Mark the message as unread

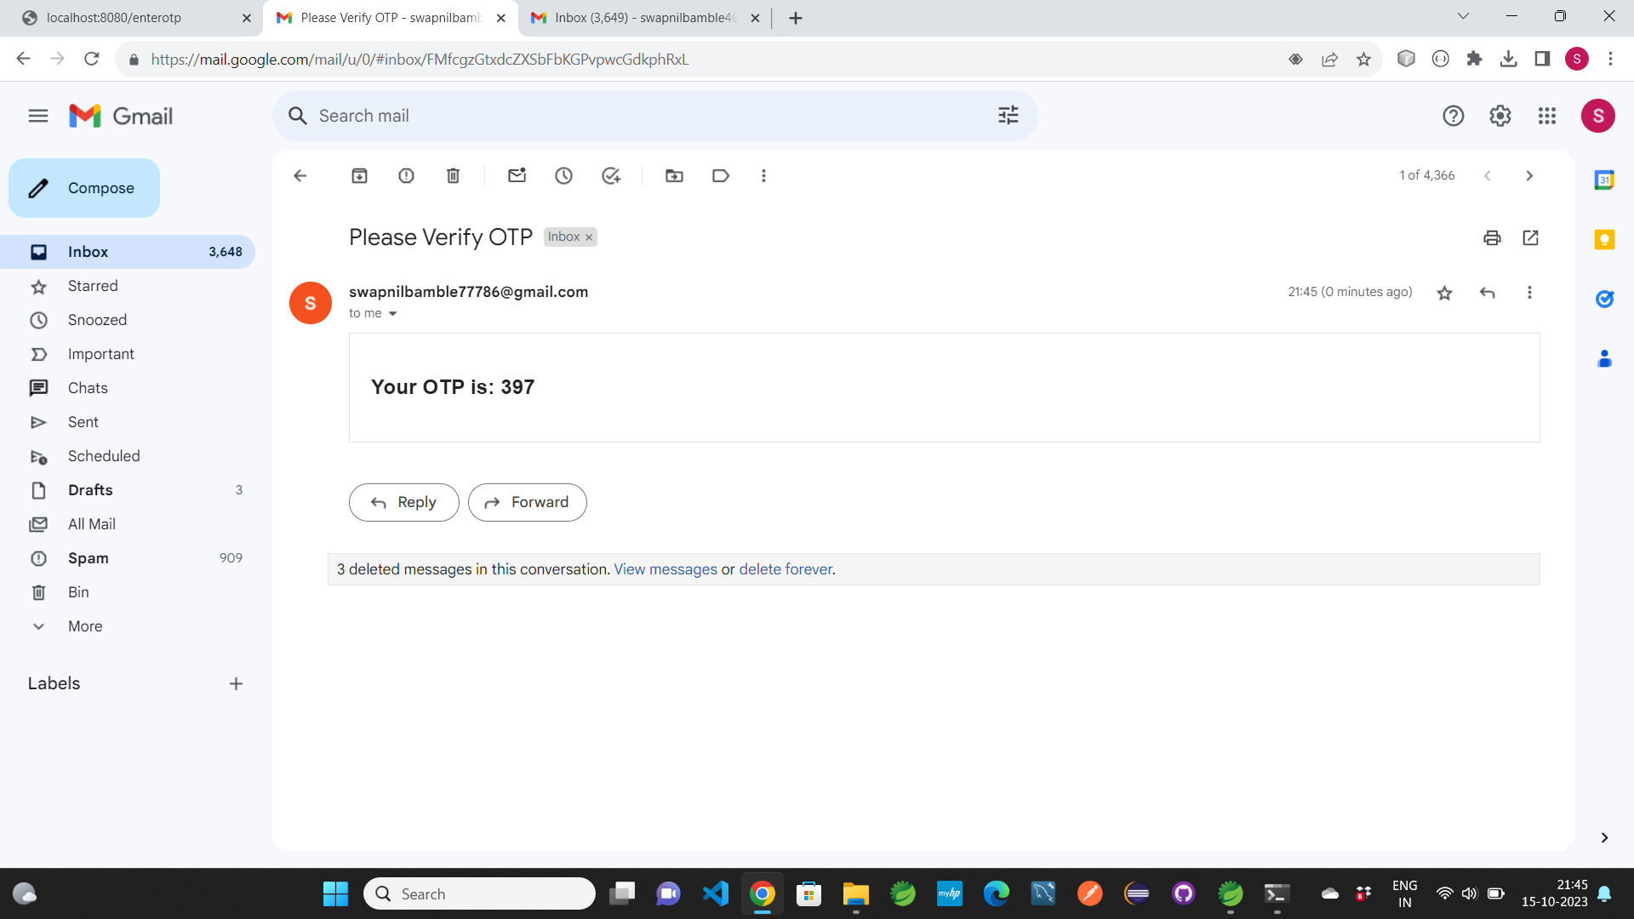click(x=517, y=176)
